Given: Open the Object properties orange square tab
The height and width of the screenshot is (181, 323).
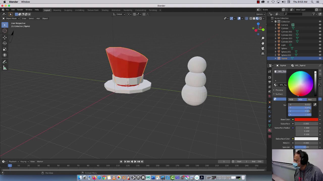Looking at the screenshot, I should [x=270, y=102].
